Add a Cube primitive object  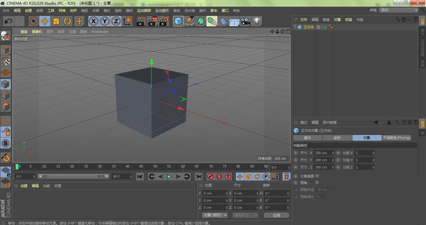point(178,21)
